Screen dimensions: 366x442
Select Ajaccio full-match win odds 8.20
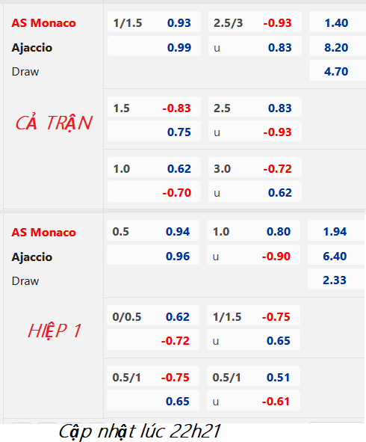point(338,47)
